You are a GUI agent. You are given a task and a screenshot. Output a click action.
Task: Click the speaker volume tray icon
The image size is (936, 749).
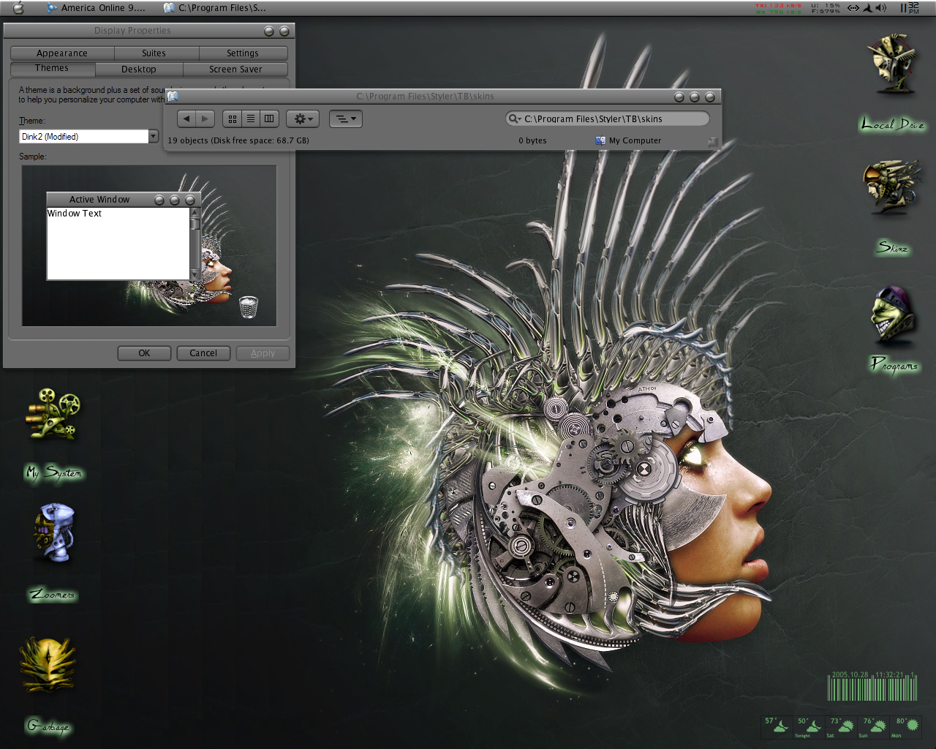880,8
